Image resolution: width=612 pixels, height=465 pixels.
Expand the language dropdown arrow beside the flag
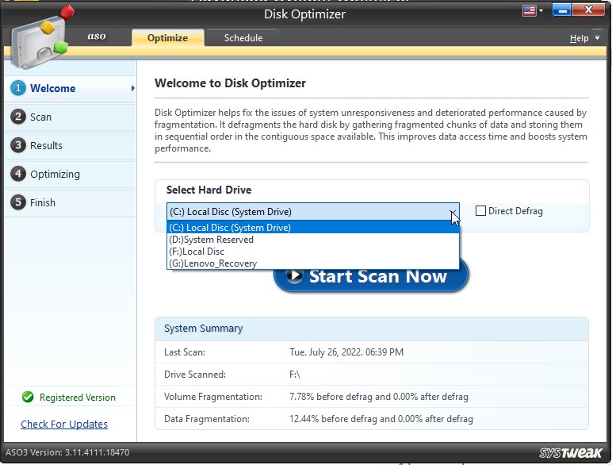coord(541,11)
